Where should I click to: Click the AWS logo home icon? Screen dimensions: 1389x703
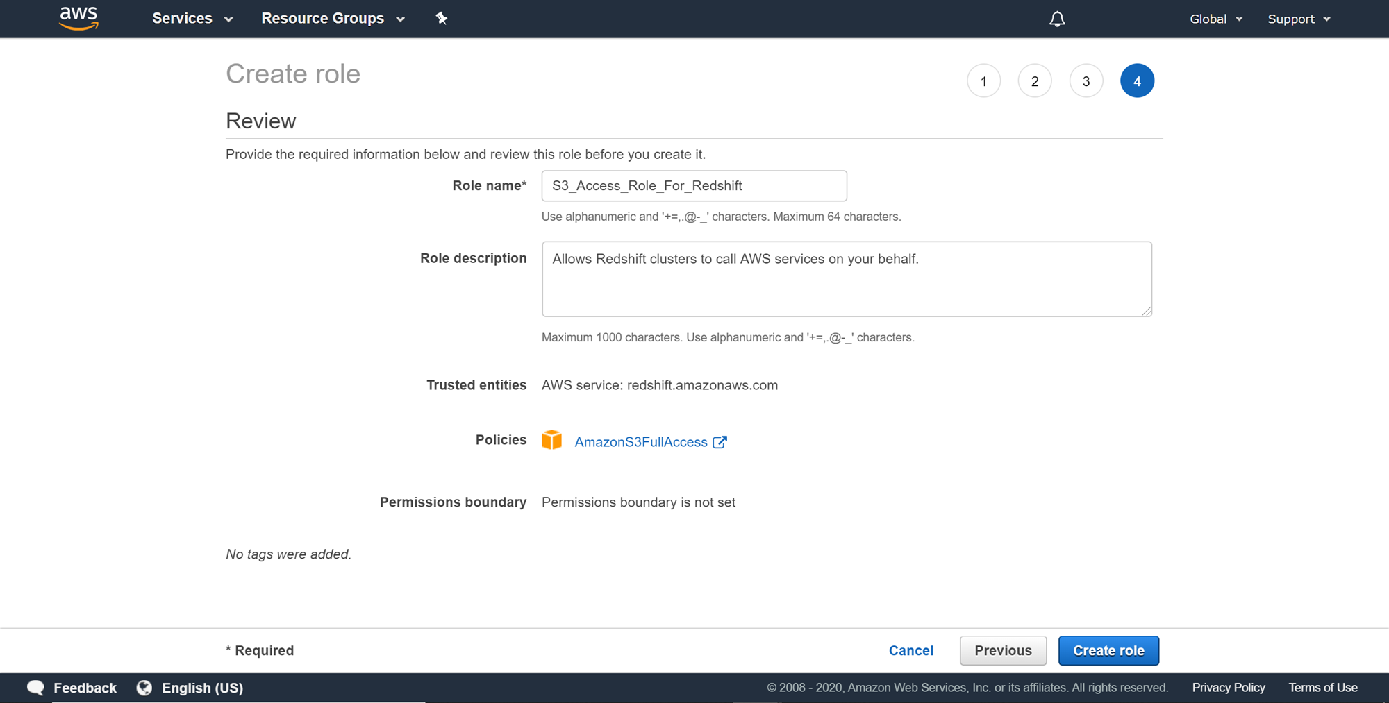pos(78,18)
